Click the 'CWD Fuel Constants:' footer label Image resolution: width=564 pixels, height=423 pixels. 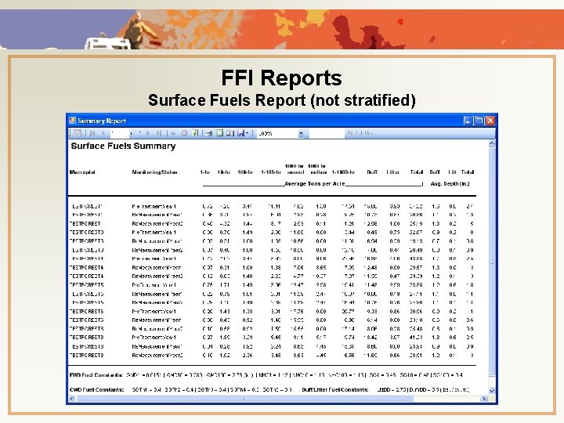[x=97, y=389]
